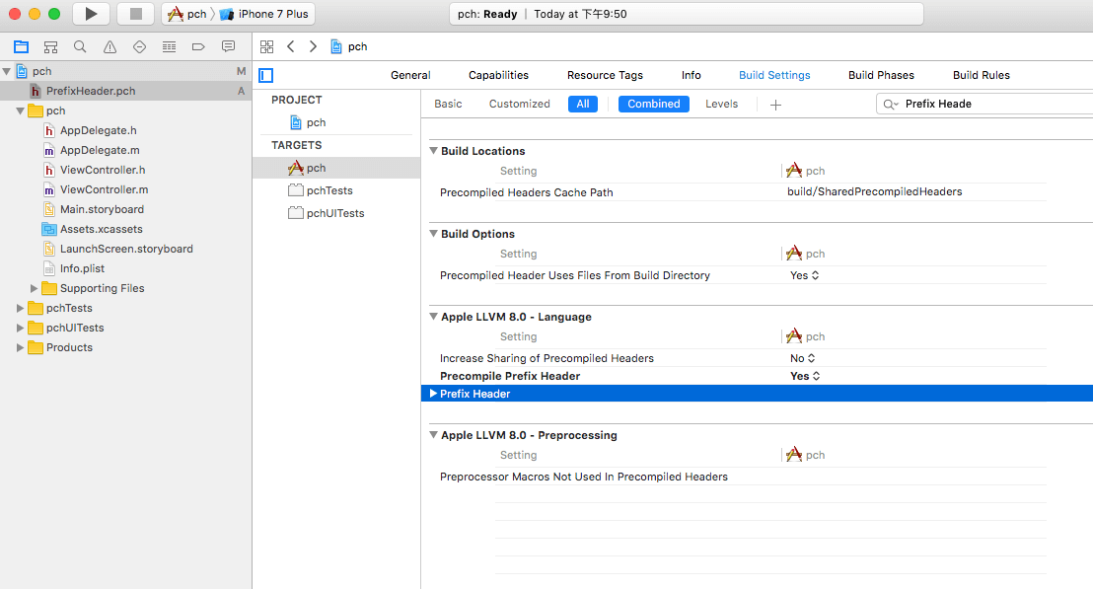Open the Project navigator folder icon
Viewport: 1093px width, 589px height.
coord(21,46)
